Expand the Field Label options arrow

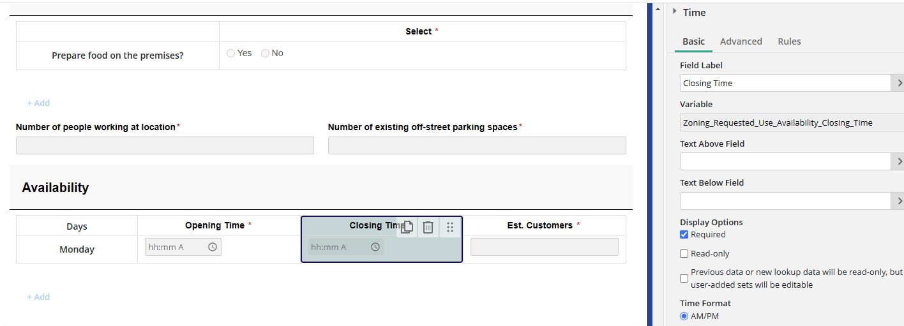(899, 83)
